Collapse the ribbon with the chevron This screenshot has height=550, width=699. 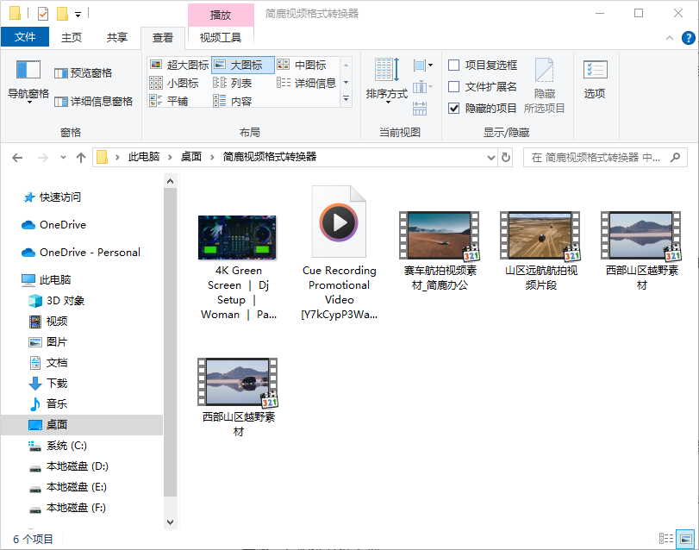point(671,37)
